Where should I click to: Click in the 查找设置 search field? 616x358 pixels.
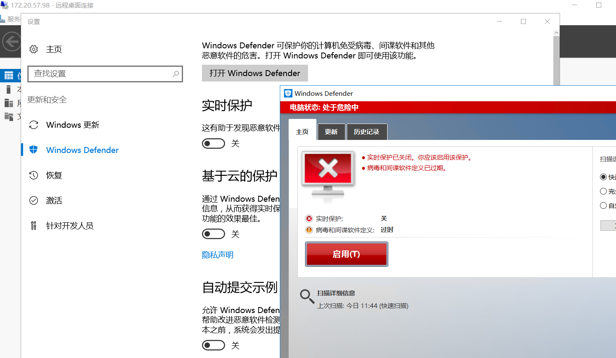coord(105,74)
